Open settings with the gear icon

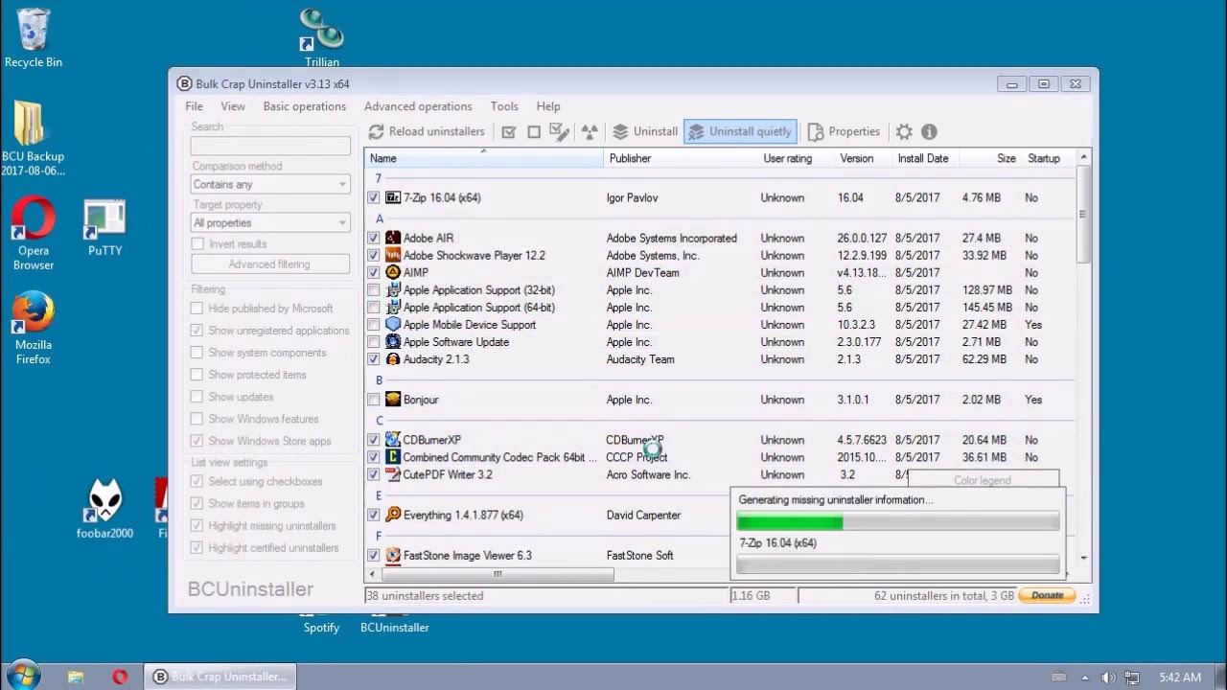pyautogui.click(x=904, y=132)
